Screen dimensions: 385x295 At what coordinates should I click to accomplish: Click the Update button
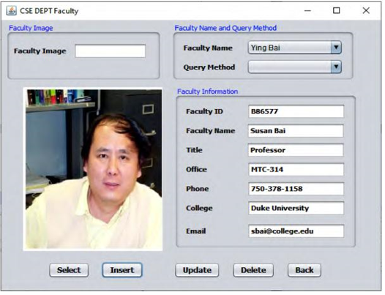click(197, 270)
